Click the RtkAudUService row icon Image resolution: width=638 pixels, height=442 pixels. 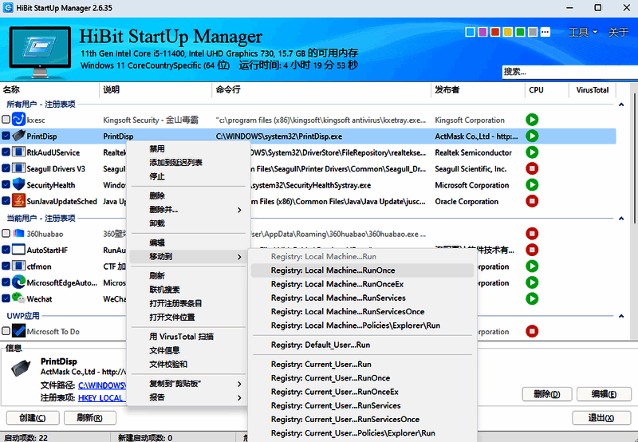pos(18,152)
